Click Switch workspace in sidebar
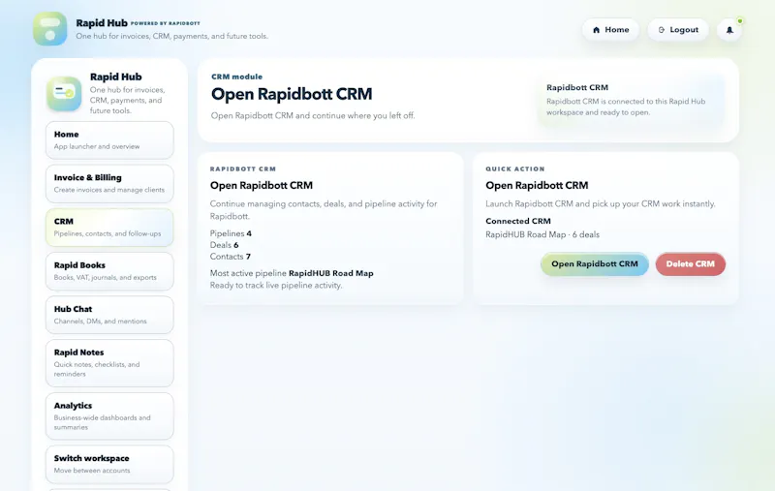The image size is (775, 491). [x=109, y=464]
